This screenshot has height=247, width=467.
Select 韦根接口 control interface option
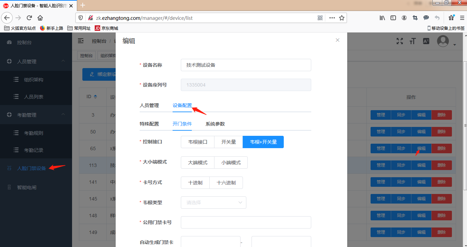point(198,142)
